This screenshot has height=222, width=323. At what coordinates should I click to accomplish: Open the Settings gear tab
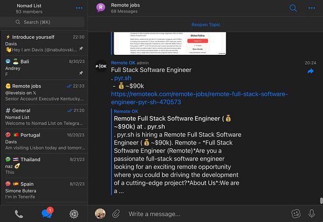click(x=74, y=214)
